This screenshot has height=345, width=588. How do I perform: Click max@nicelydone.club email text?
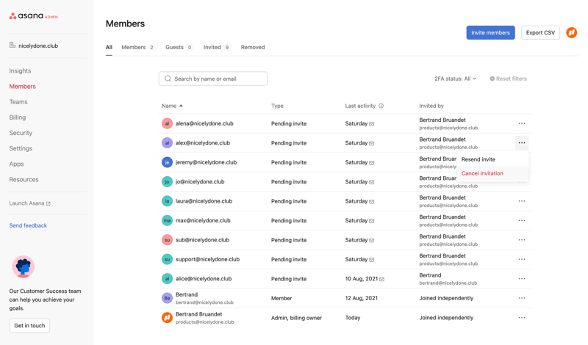coord(203,220)
